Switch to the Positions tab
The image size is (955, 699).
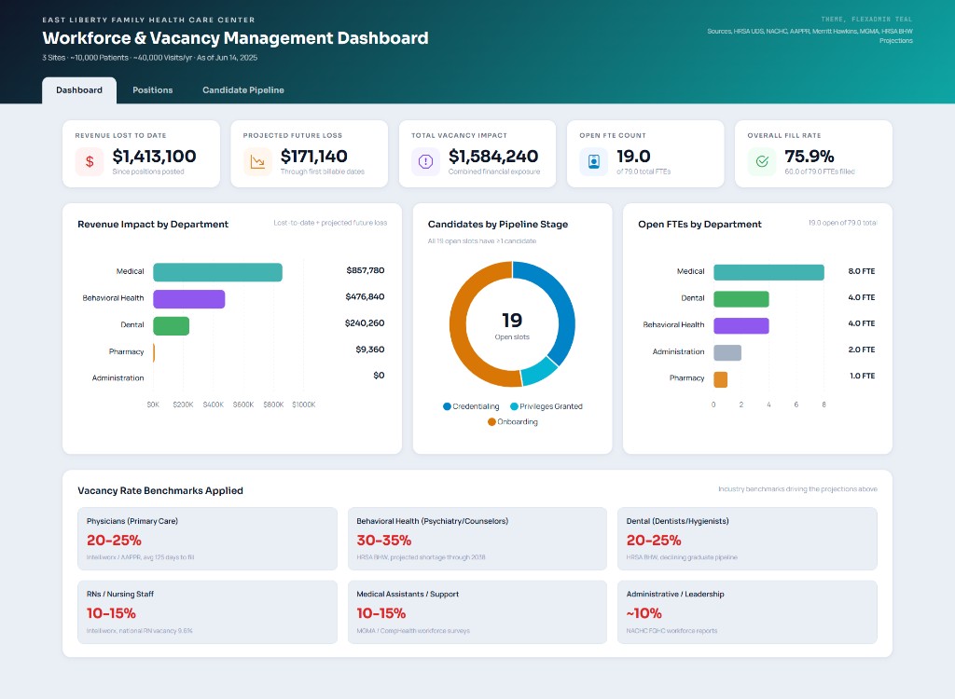pyautogui.click(x=153, y=90)
